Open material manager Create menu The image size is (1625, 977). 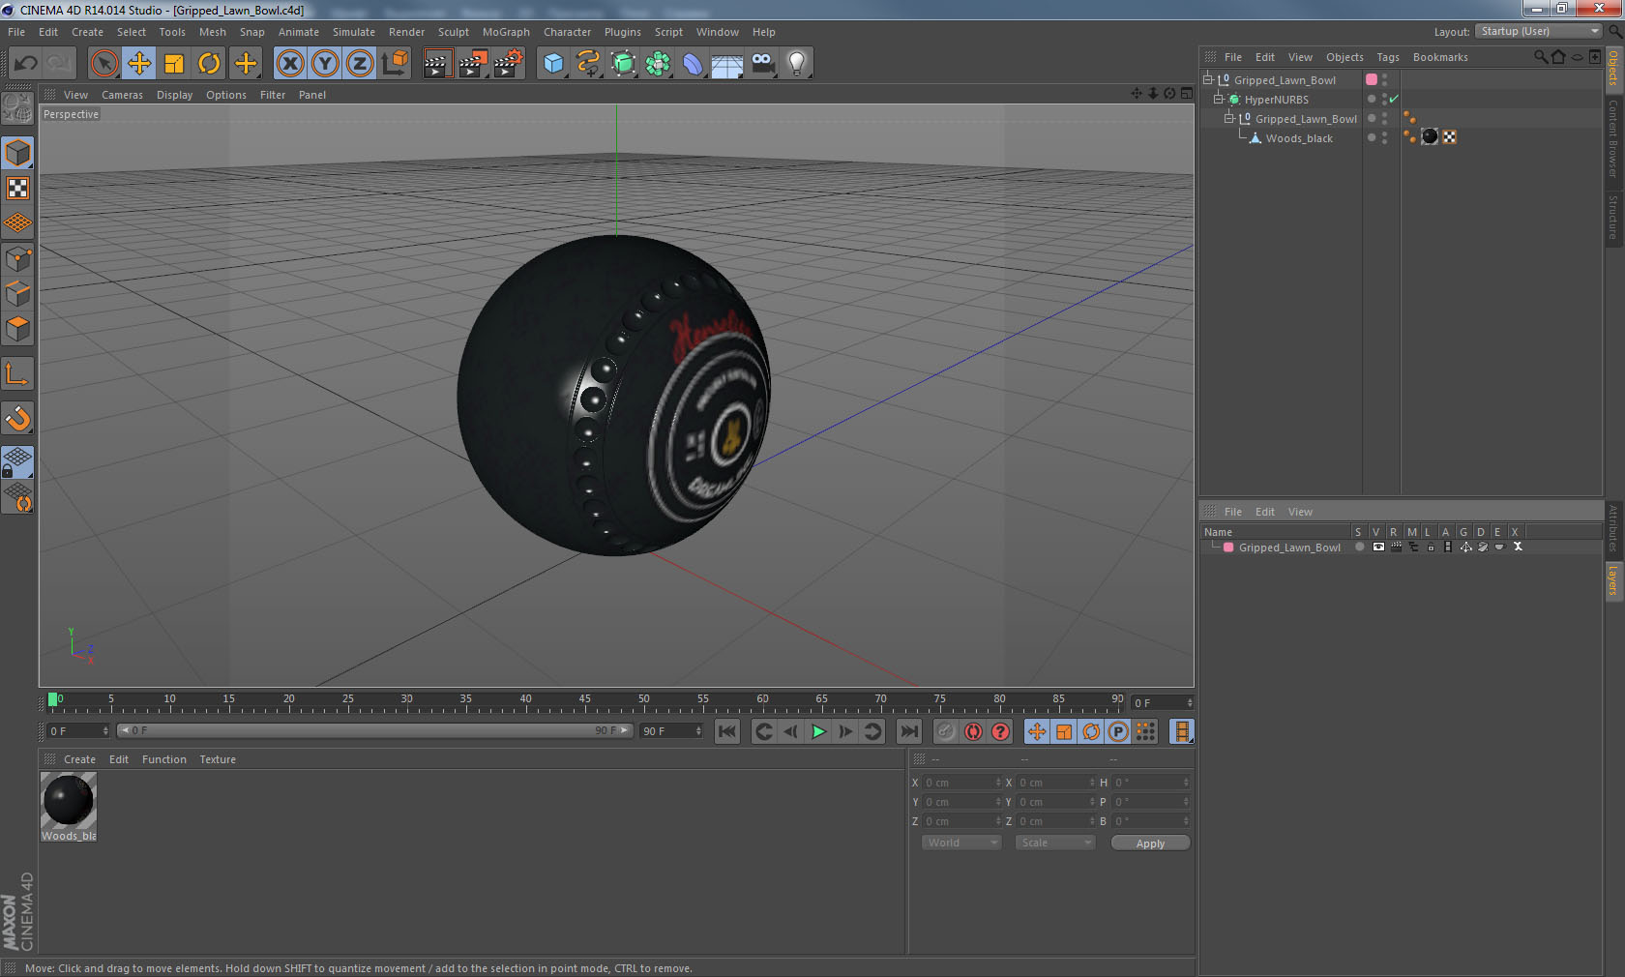point(79,759)
